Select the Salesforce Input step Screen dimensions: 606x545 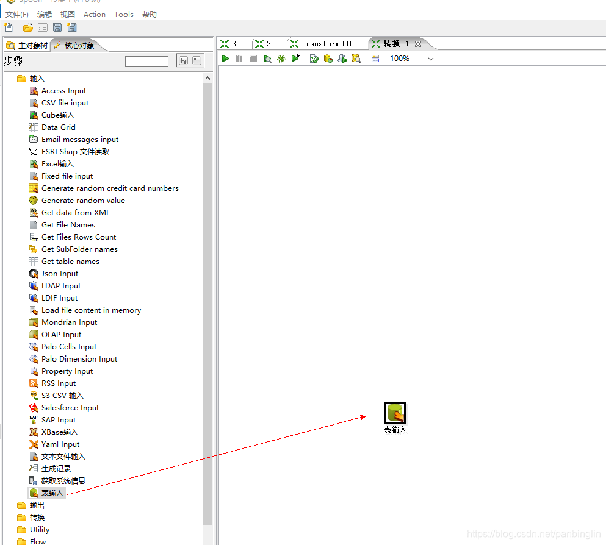point(64,408)
